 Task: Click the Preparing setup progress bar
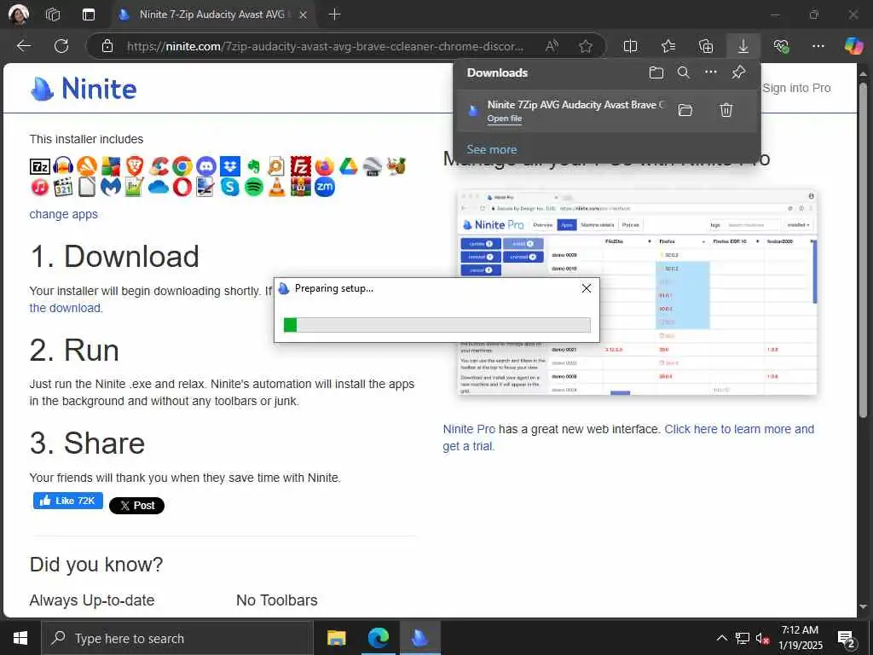[437, 325]
